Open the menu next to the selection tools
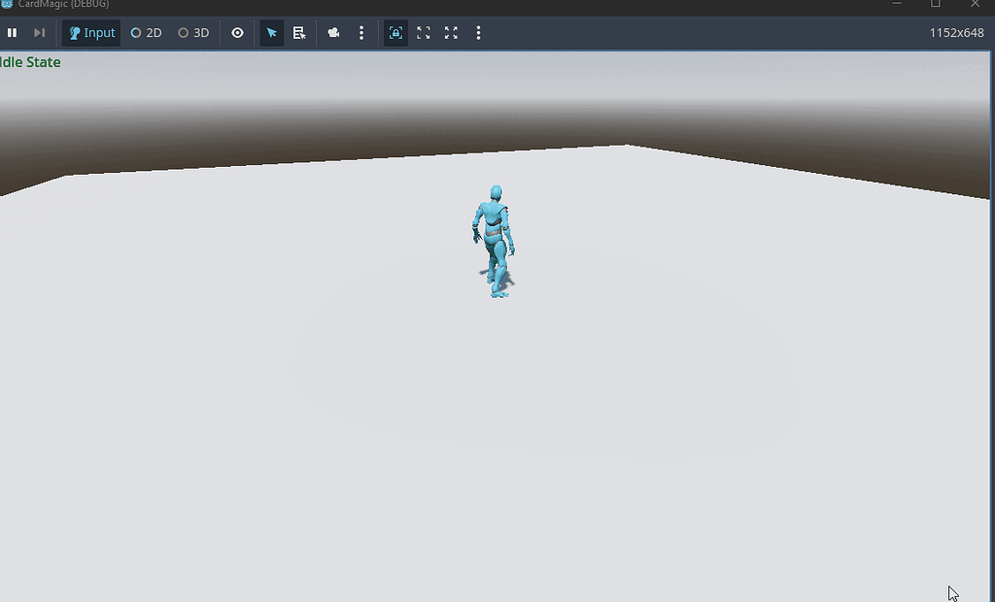Image resolution: width=995 pixels, height=602 pixels. pyautogui.click(x=361, y=32)
